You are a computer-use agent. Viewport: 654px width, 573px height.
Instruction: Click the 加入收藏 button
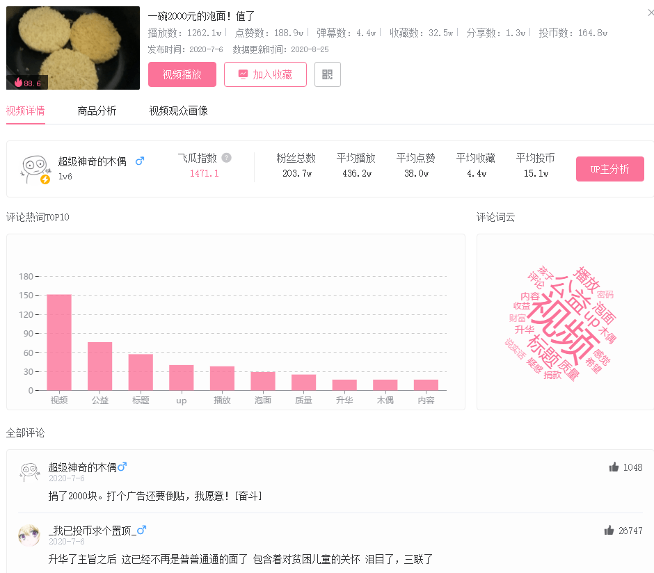265,74
